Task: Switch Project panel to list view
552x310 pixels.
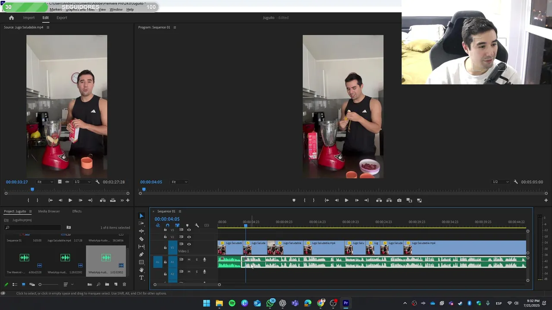Action: (x=15, y=284)
